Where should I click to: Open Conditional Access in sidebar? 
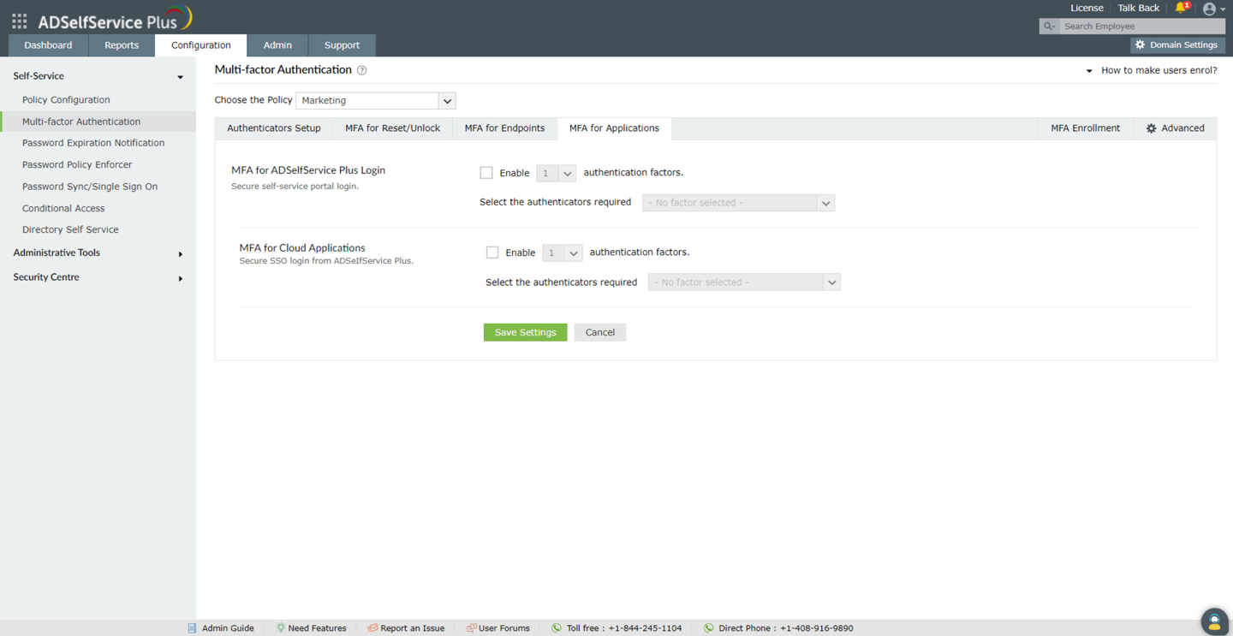pos(63,208)
